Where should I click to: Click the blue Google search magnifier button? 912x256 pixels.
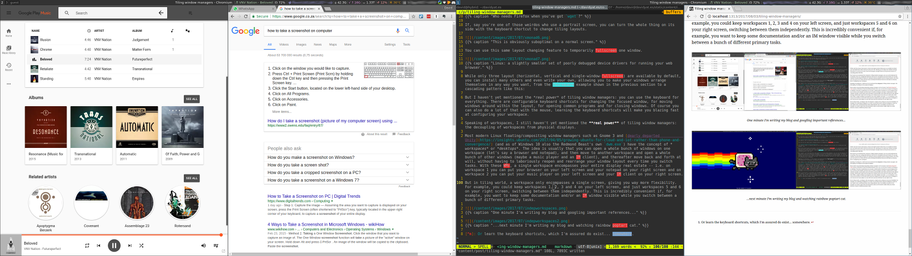tap(407, 30)
